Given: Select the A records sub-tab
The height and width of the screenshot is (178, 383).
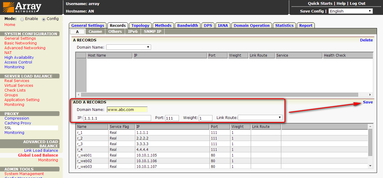Looking at the screenshot, I should pos(77,32).
